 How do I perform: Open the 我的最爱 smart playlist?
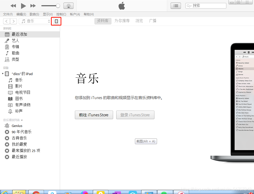click(x=30, y=144)
